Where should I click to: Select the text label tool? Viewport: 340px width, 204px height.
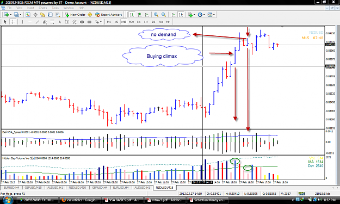(67, 22)
